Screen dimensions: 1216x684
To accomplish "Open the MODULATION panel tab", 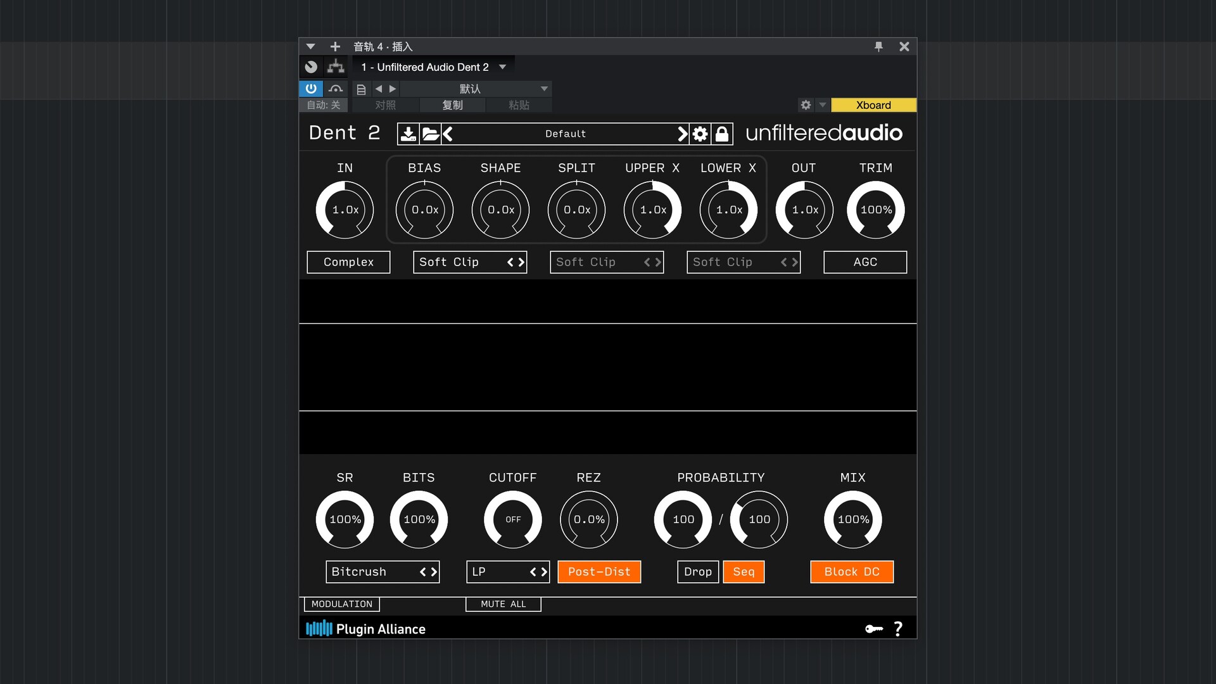I will [x=342, y=604].
